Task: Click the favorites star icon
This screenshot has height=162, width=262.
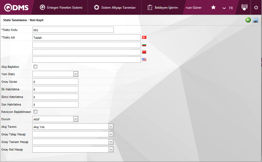Action: [x=213, y=7]
